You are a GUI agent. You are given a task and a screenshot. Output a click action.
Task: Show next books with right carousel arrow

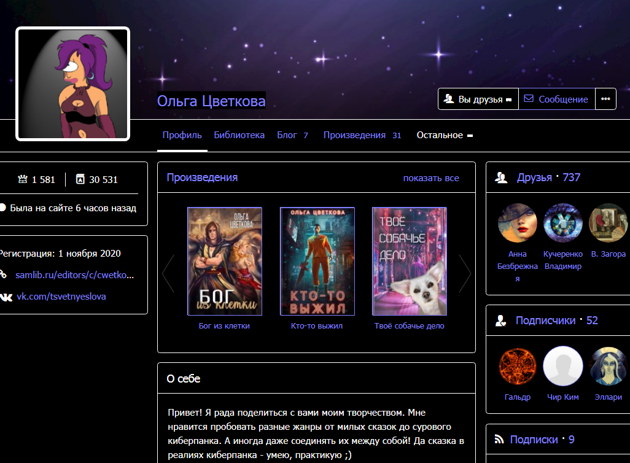point(465,273)
